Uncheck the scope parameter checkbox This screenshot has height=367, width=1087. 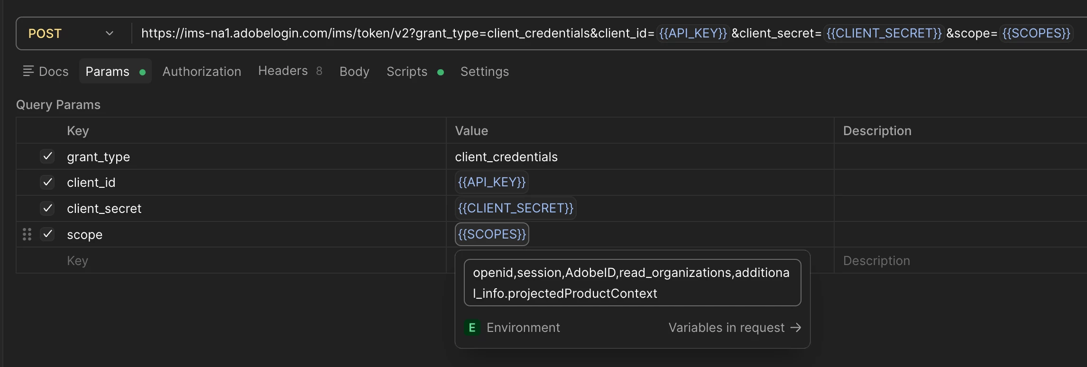[x=47, y=234]
